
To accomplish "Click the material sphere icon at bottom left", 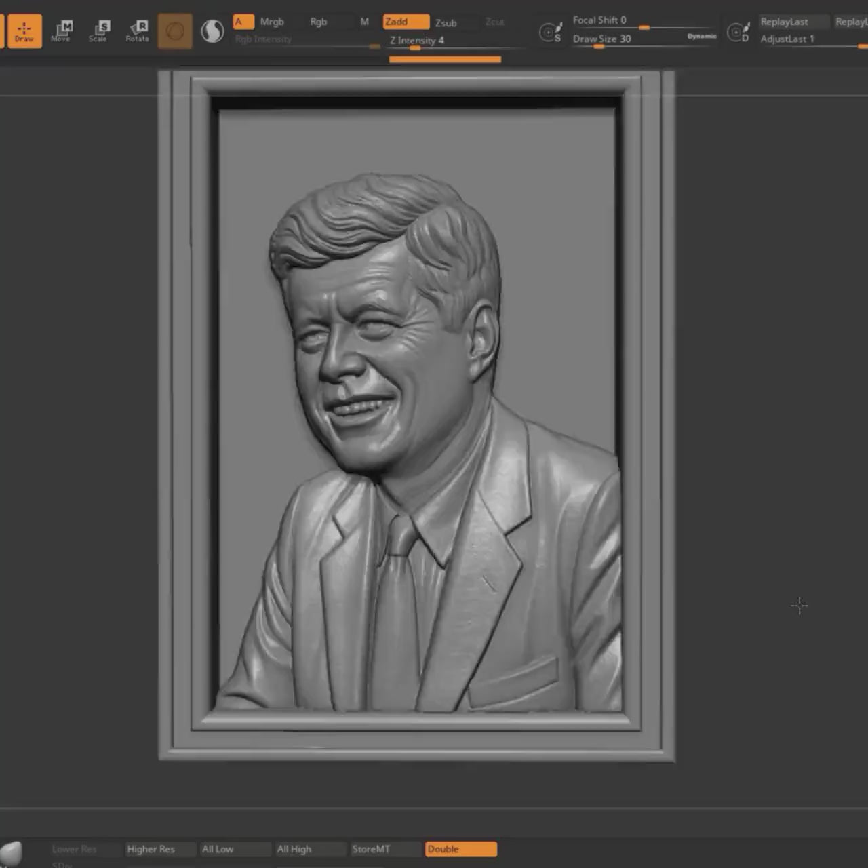I will 12,853.
